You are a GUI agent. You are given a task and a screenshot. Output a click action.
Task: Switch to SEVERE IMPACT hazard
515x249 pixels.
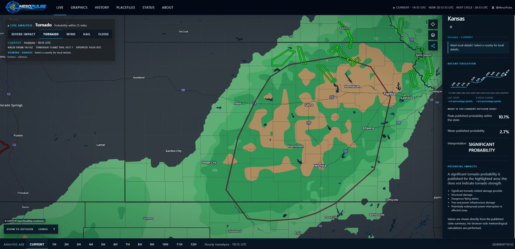pos(23,34)
